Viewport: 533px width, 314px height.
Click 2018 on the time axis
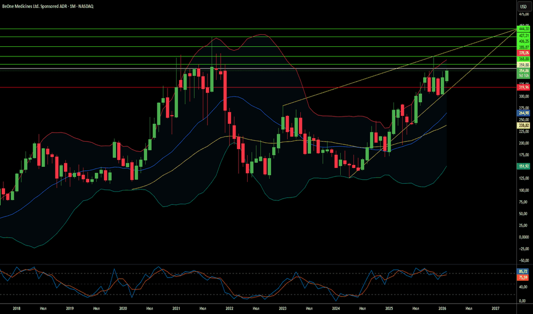click(x=16, y=308)
